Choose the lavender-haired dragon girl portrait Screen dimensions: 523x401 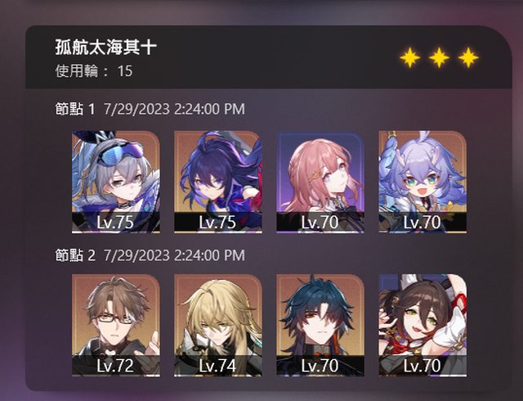422,182
